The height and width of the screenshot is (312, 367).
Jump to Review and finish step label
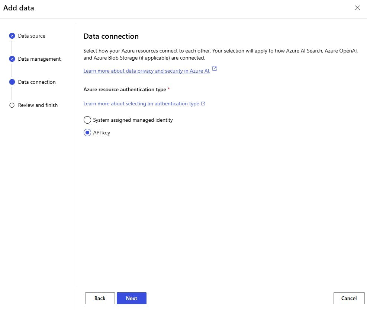click(38, 105)
